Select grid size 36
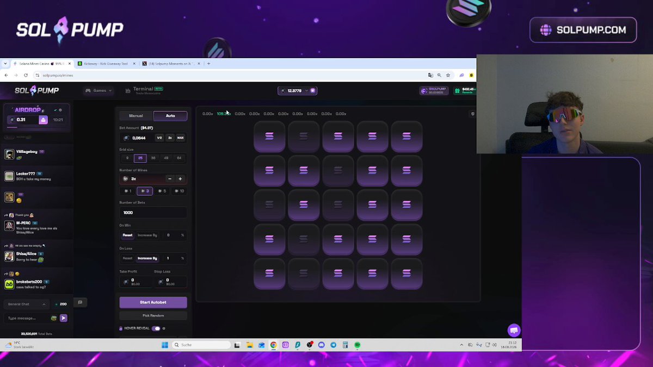This screenshot has height=367, width=653. 153,158
